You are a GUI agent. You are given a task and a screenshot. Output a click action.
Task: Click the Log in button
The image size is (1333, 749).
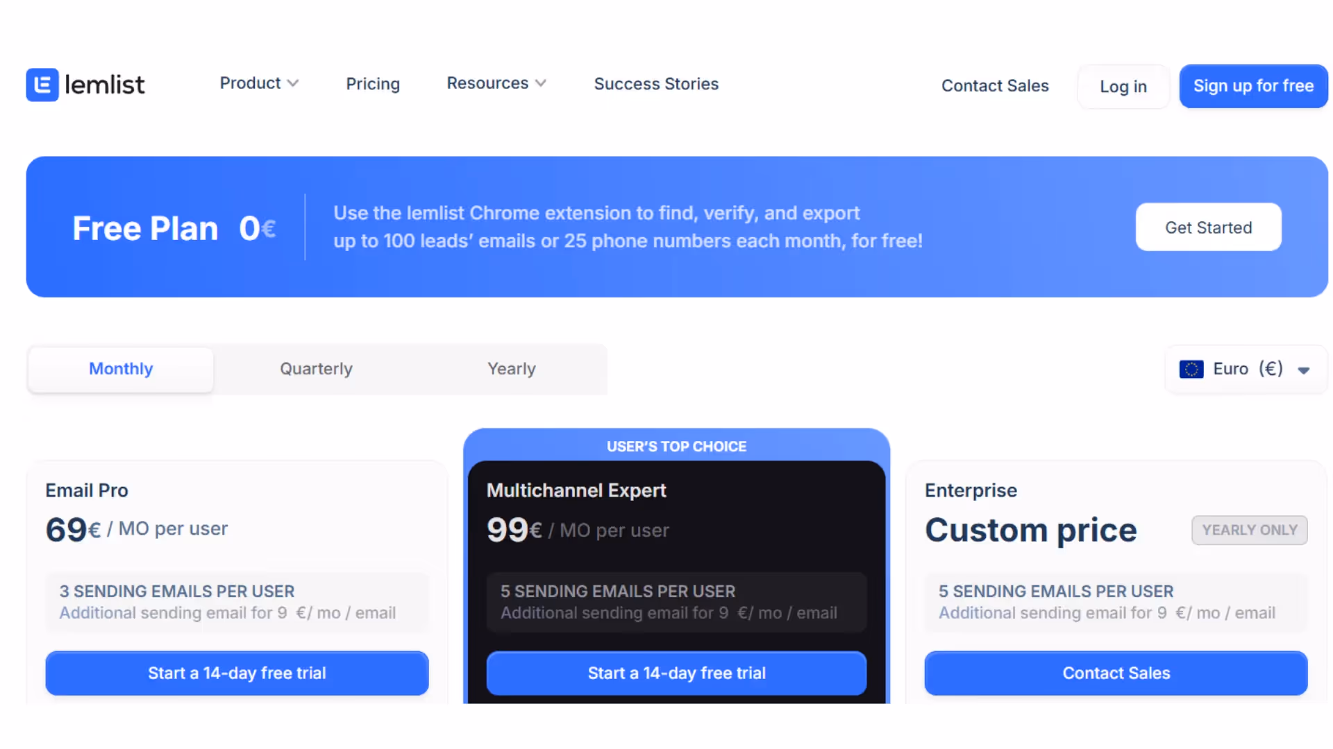point(1123,87)
